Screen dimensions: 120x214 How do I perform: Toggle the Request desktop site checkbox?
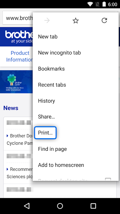point(108,179)
